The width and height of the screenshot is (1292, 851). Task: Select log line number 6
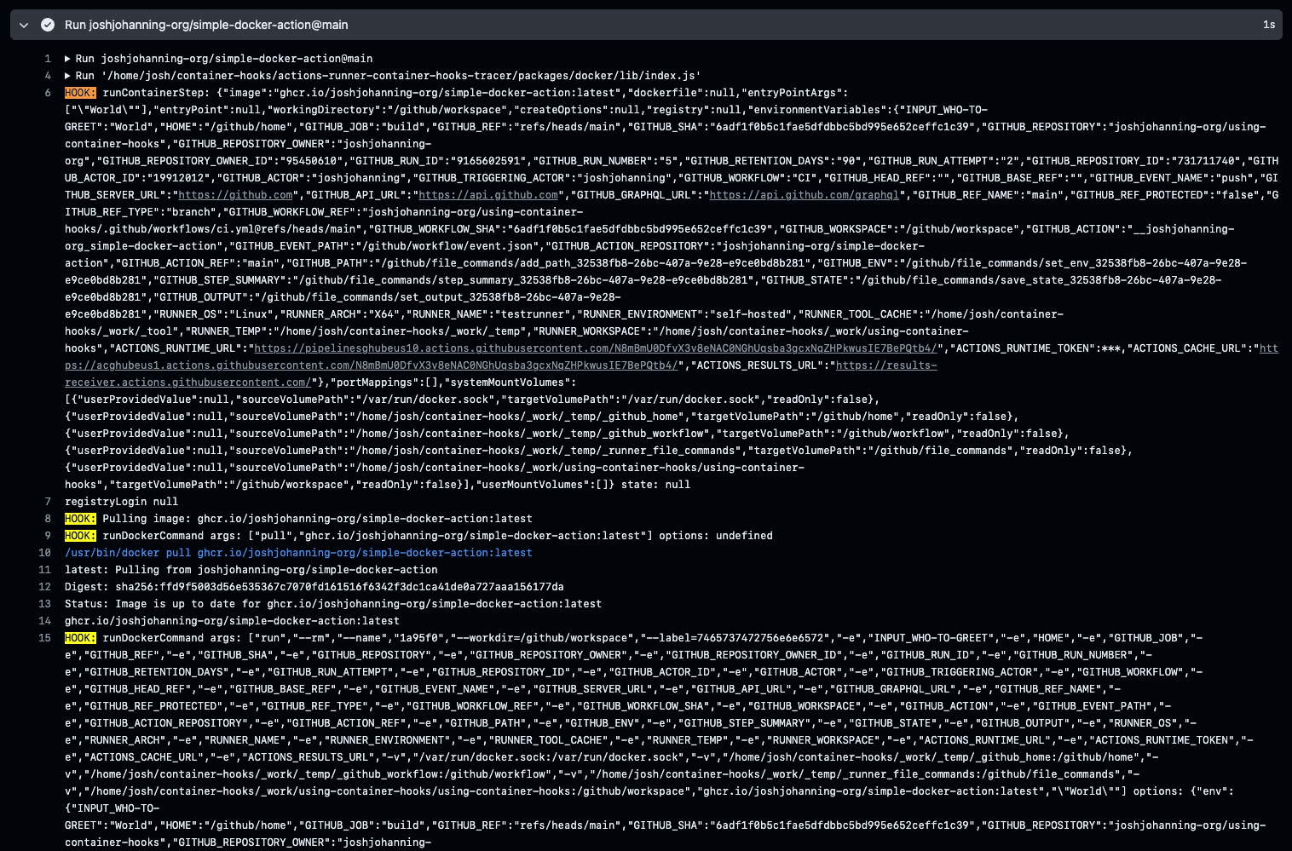(48, 93)
